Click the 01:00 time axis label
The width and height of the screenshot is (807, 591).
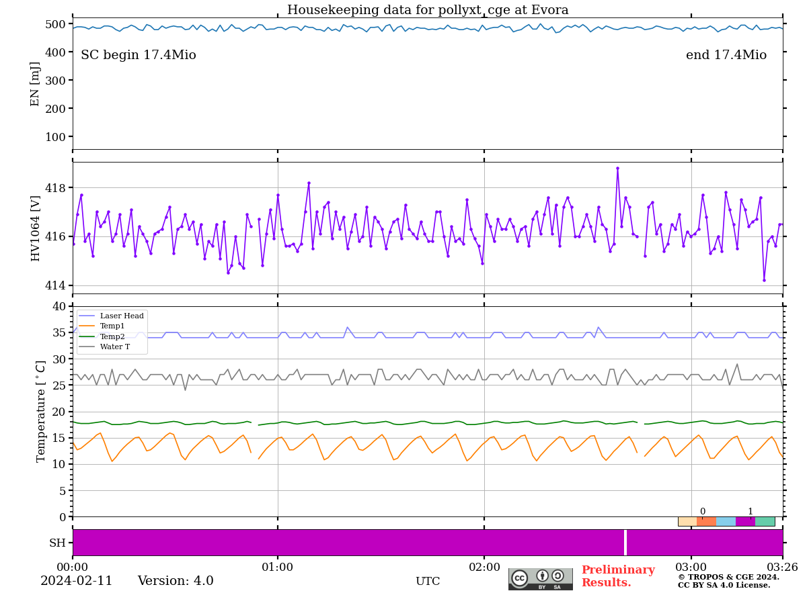coord(278,567)
